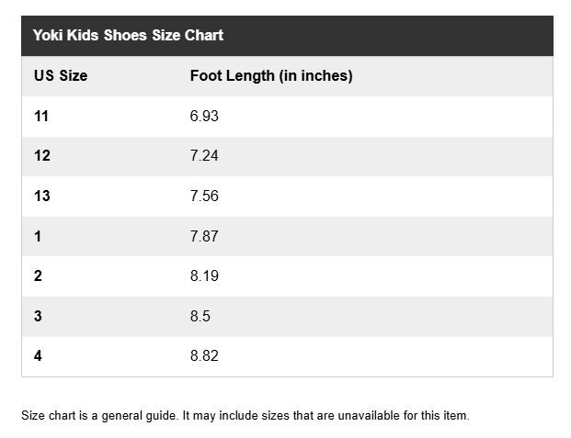Viewport: 571px width, 438px height.
Task: Select US size 1 cell
Action: (x=38, y=236)
